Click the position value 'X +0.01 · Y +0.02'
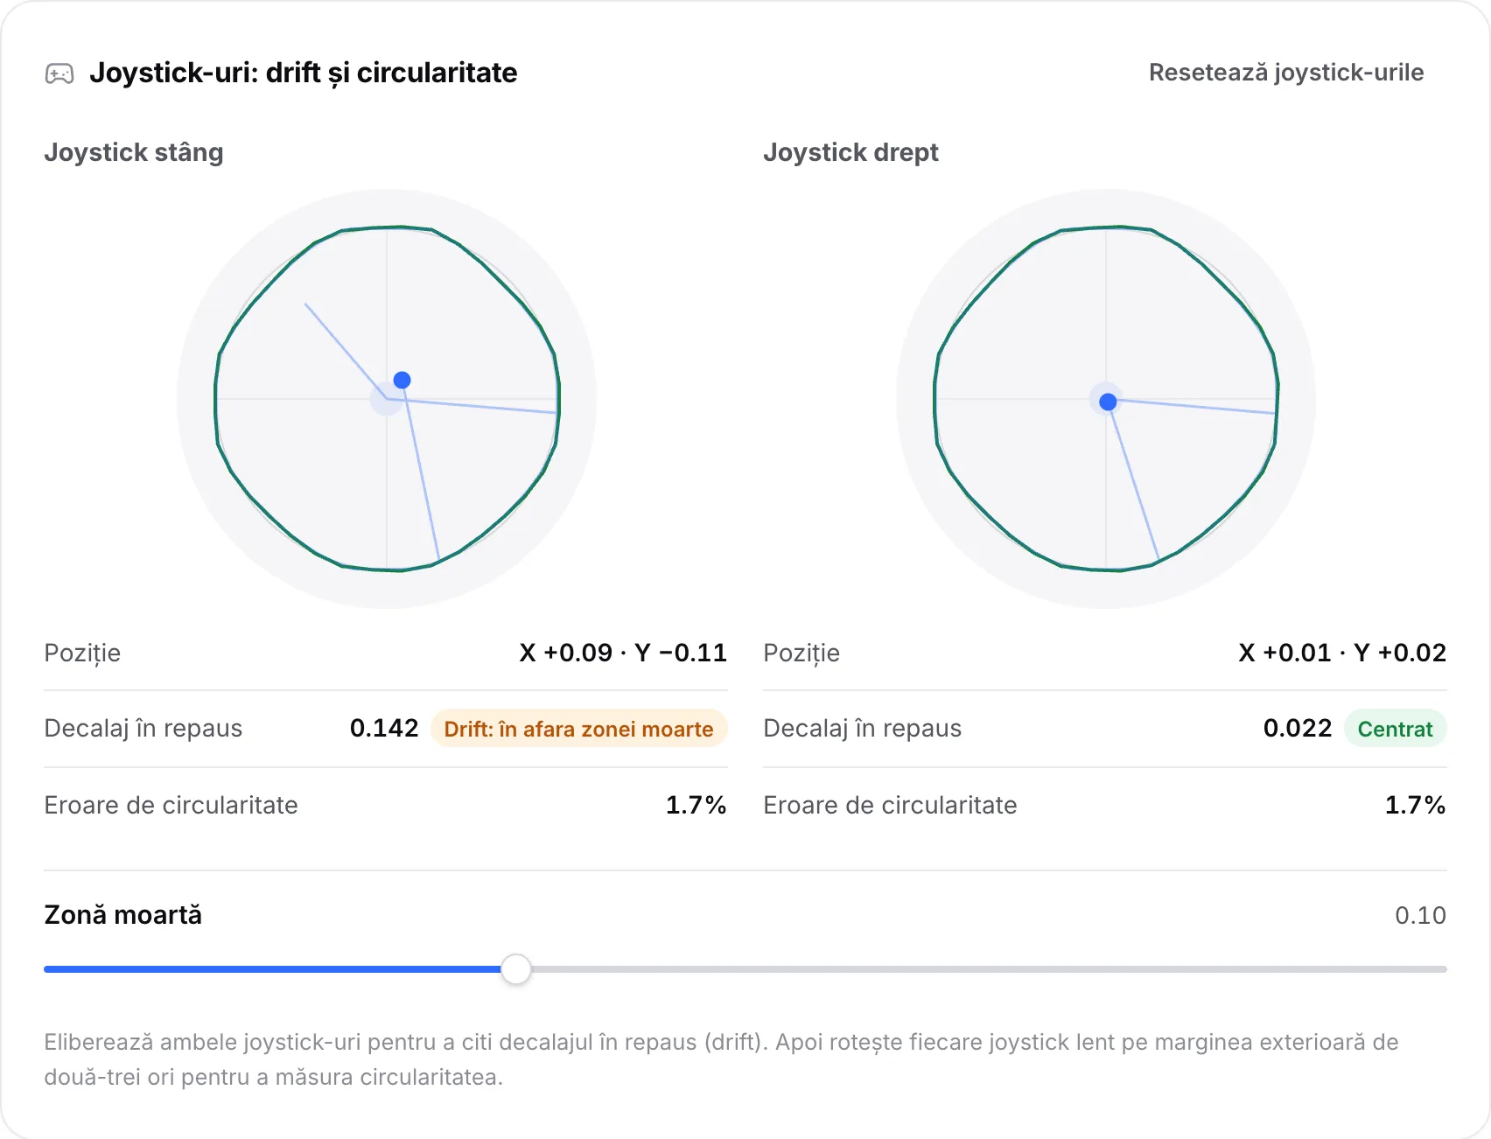The image size is (1491, 1139). point(1342,653)
